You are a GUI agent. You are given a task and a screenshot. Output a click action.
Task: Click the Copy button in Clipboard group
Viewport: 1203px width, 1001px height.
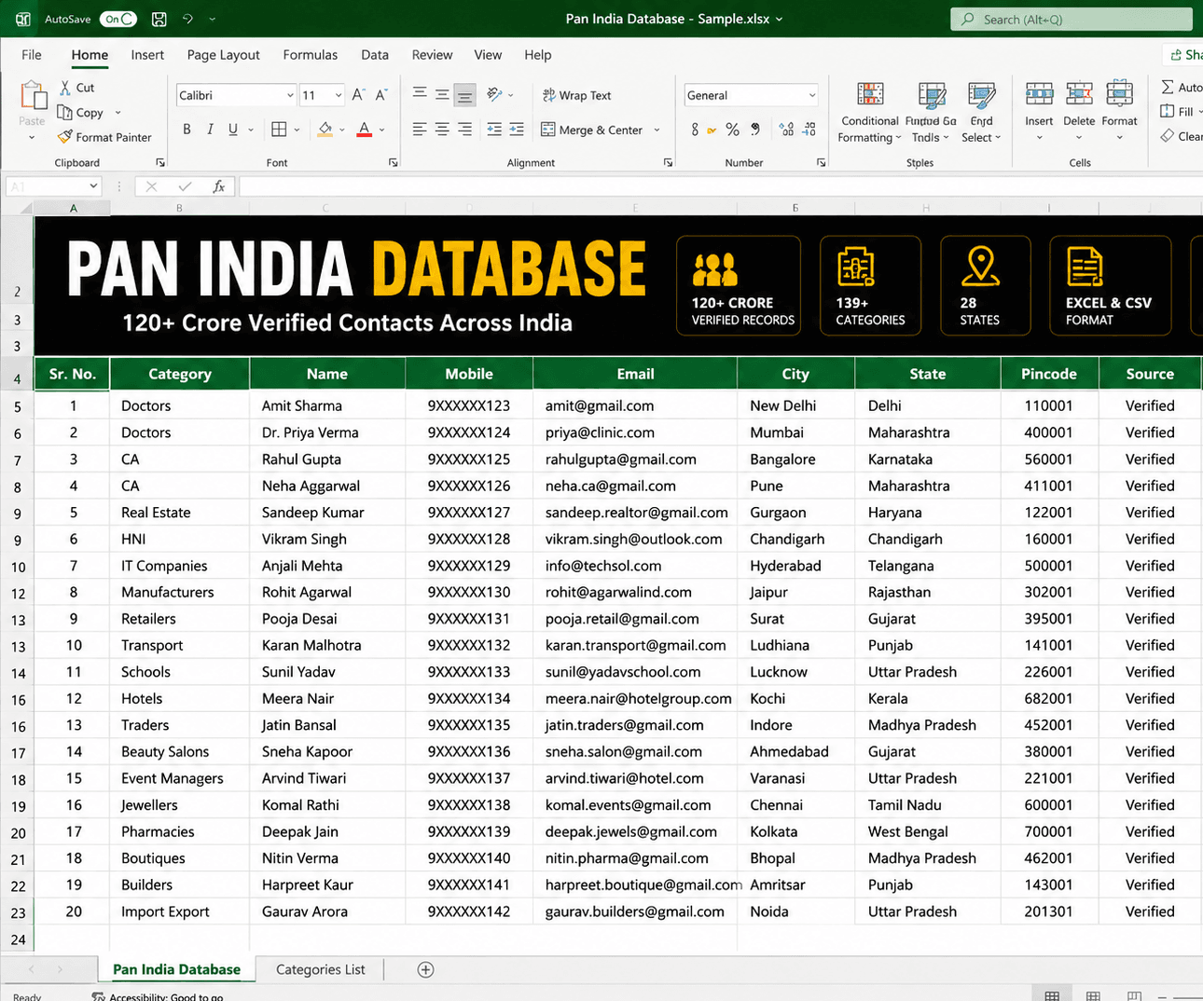tap(81, 113)
